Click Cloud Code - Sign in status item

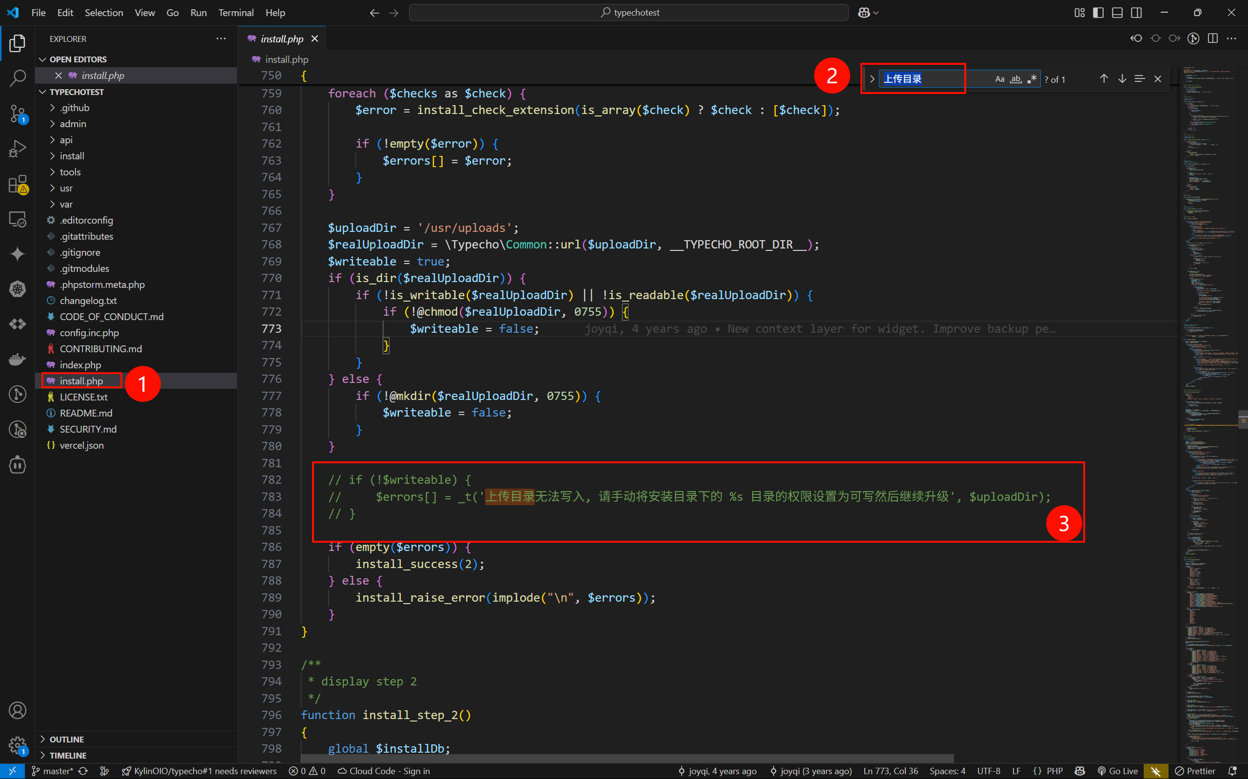(384, 771)
